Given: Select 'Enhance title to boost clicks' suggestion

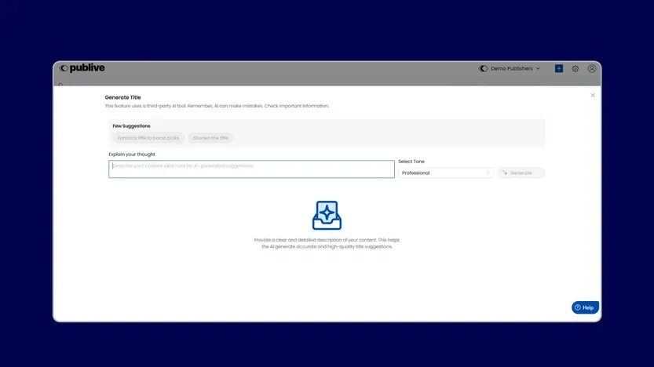Looking at the screenshot, I should point(148,138).
